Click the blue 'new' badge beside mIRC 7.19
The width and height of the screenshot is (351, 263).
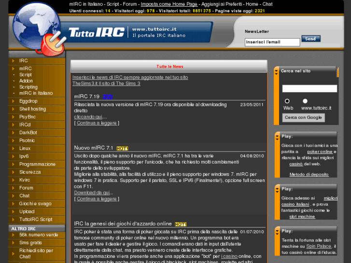click(108, 97)
